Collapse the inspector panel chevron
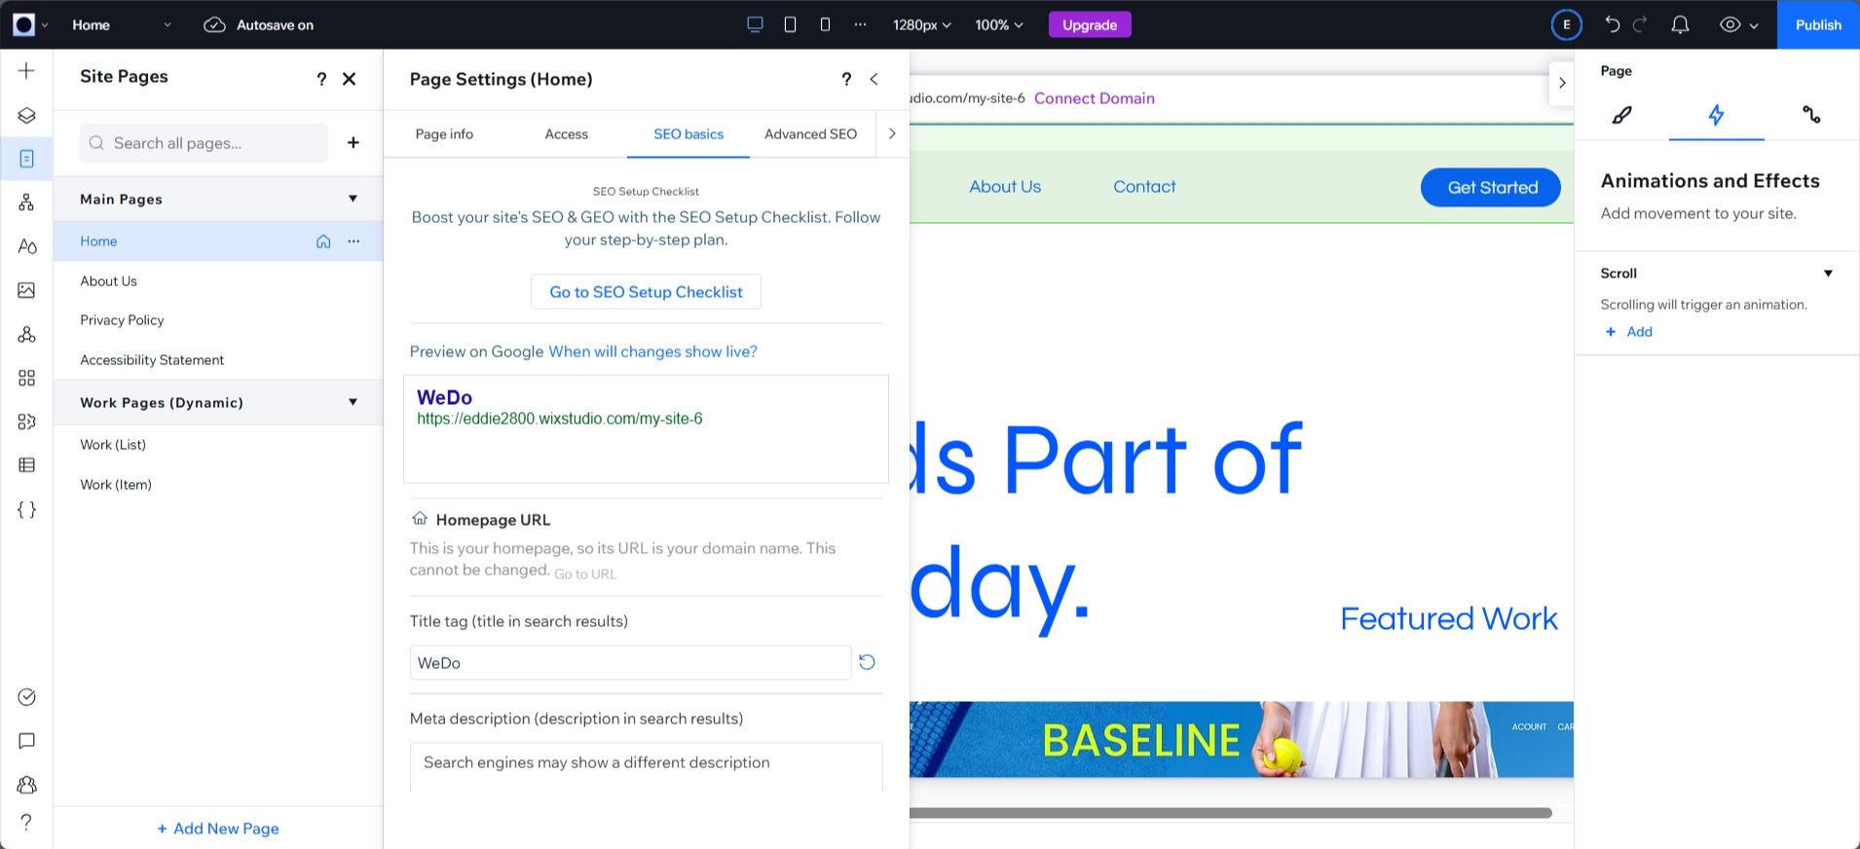 point(1561,83)
